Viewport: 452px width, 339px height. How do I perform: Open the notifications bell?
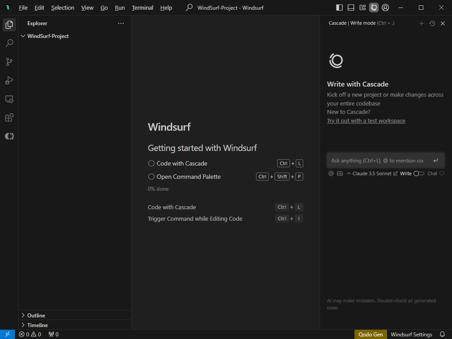[442, 335]
